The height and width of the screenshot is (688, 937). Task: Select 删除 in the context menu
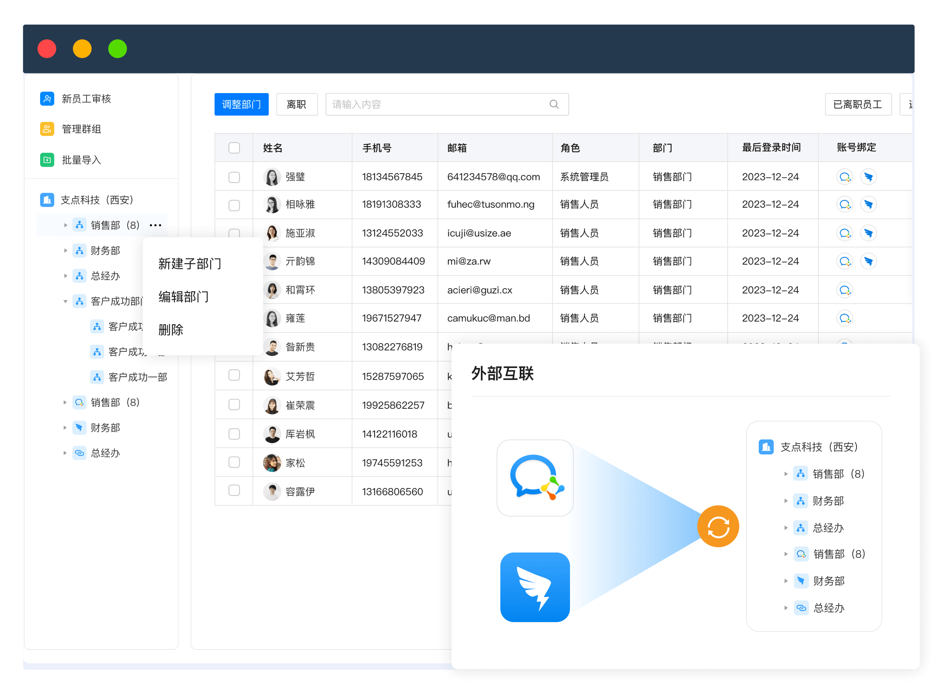pos(171,330)
